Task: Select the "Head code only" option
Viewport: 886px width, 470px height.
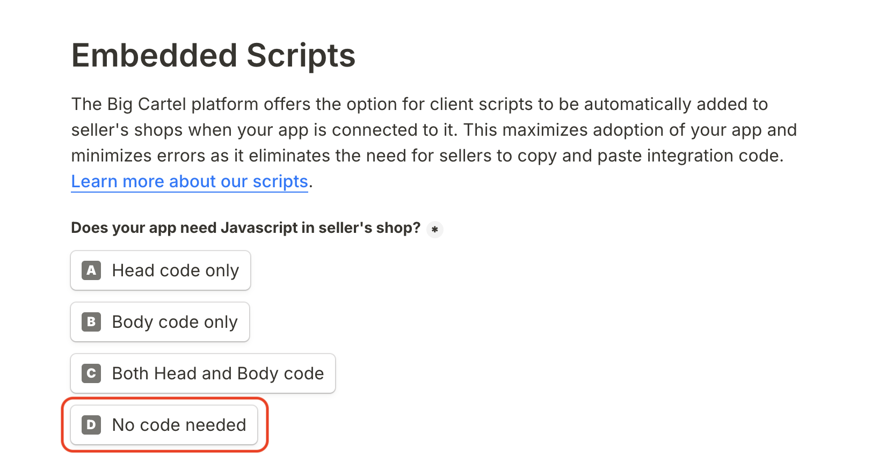Action: [x=175, y=270]
